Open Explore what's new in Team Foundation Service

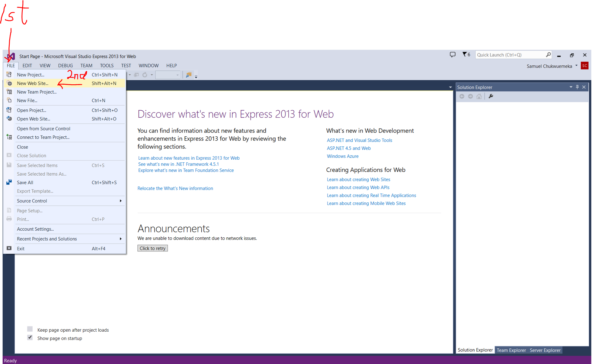pos(186,170)
